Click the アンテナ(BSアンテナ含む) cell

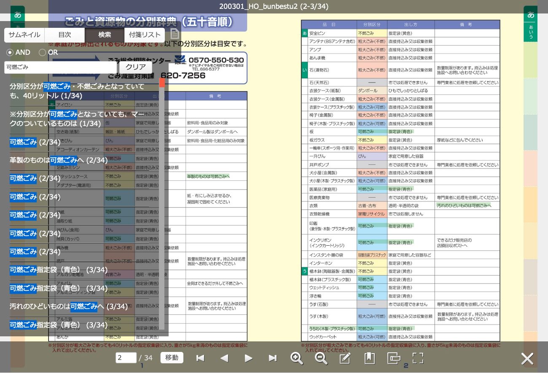click(x=332, y=41)
